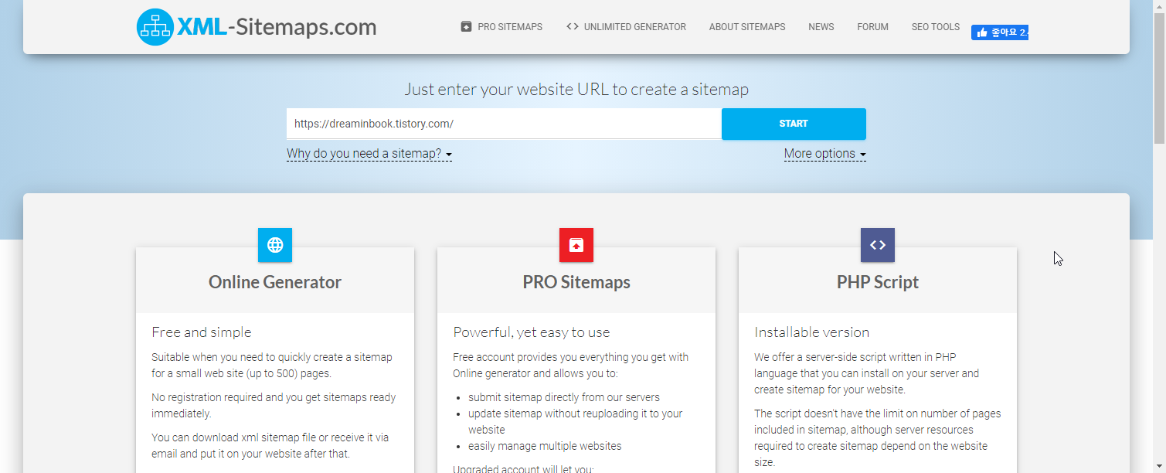Click the code brackets icon beside Unlimited Generator
The height and width of the screenshot is (473, 1166).
(572, 26)
